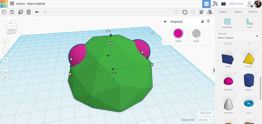Open the Bricks mode

pos(223,4)
